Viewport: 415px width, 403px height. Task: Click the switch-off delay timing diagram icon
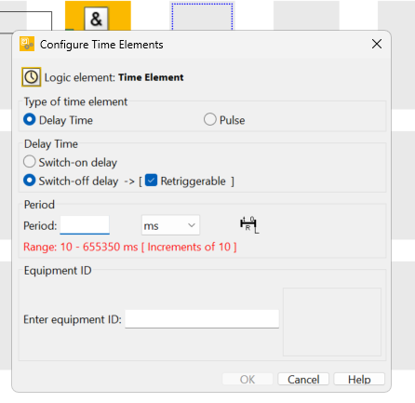(x=249, y=225)
